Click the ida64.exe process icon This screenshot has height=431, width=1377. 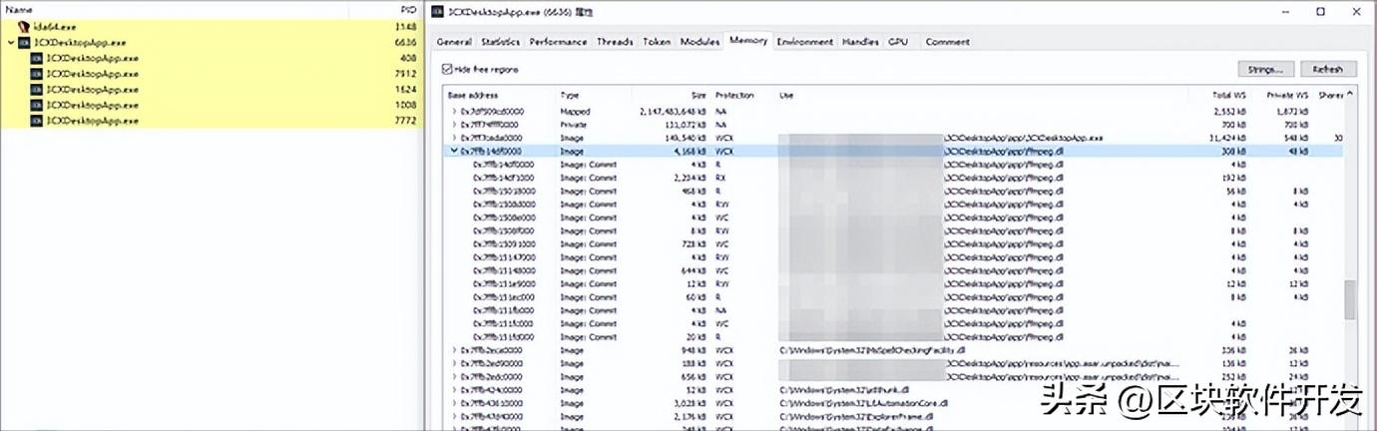[24, 27]
